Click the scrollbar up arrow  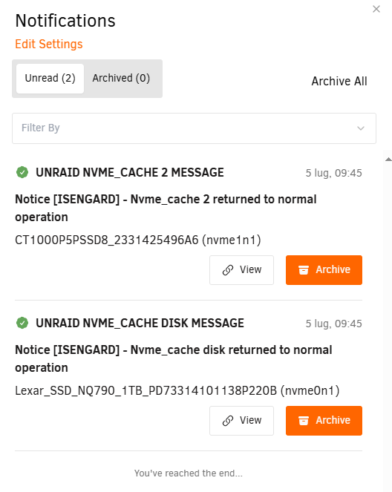(388, 160)
